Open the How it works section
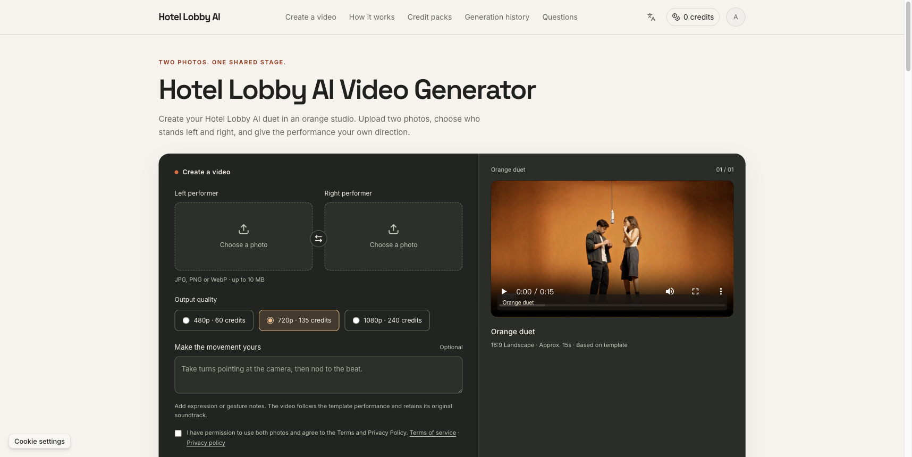Image resolution: width=912 pixels, height=457 pixels. tap(371, 17)
